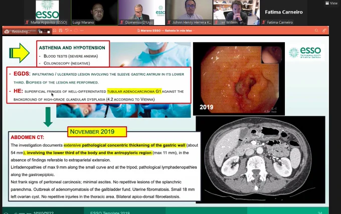Click the share icon in PowerPoint title bar

click(x=324, y=31)
